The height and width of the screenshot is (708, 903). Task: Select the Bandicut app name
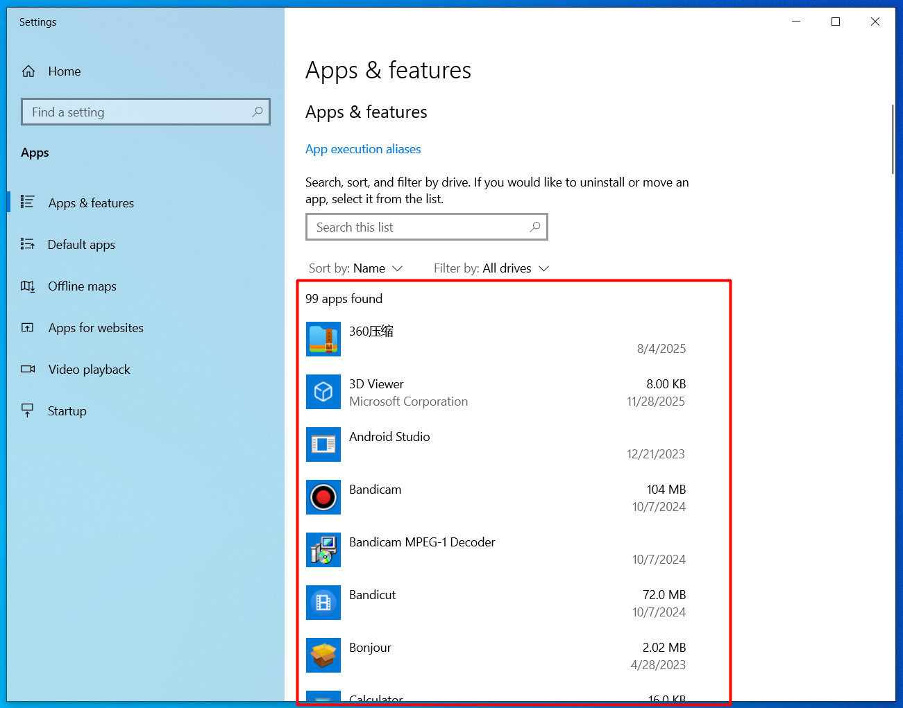[373, 595]
